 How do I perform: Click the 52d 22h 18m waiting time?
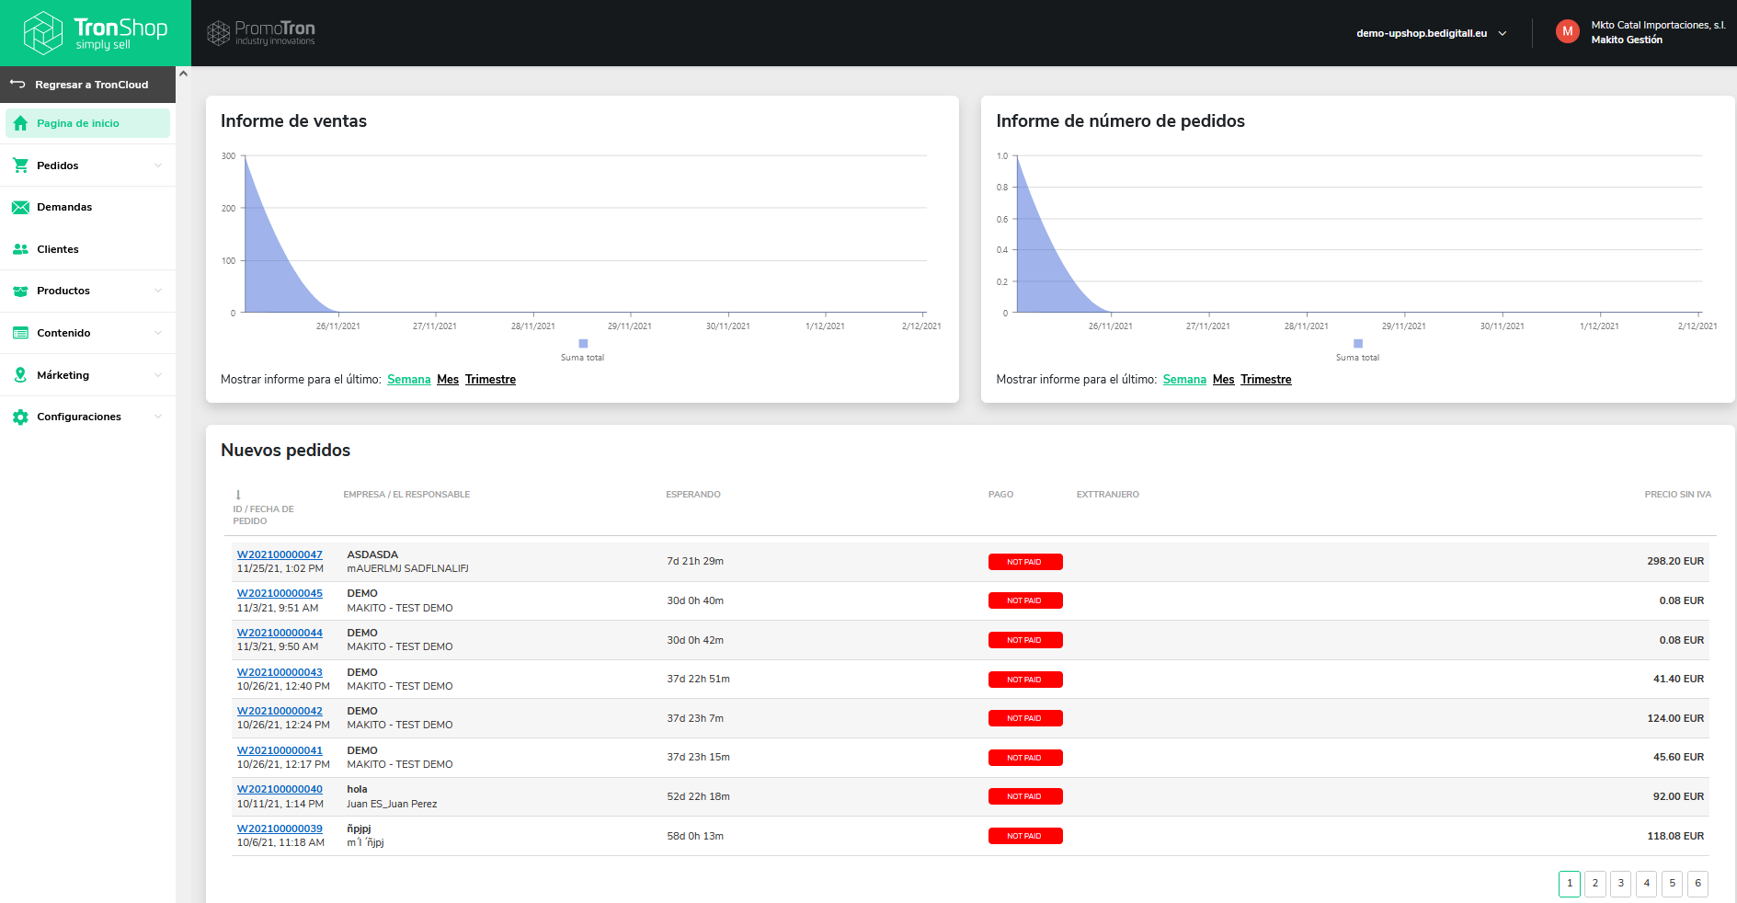pos(698,796)
